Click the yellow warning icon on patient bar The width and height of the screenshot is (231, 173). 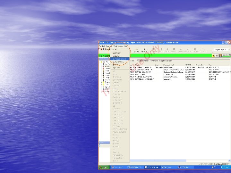213,55
